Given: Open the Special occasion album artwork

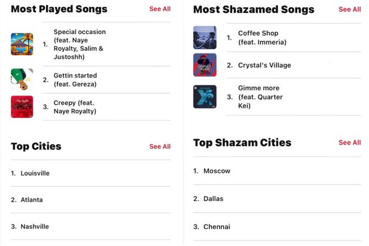Looking at the screenshot, I should (x=22, y=44).
